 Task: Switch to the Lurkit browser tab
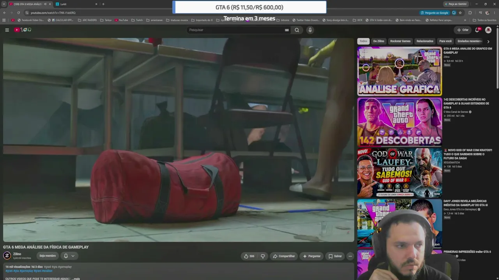[x=76, y=4]
